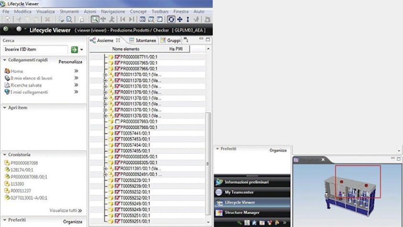
Task: Expand chevron next to I miei collegamenti
Action: [76, 92]
